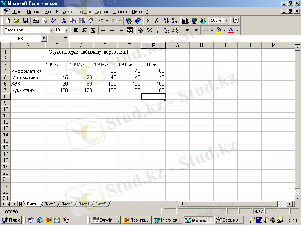
Task: Expand the font size 10 dropdown
Action: [67, 30]
